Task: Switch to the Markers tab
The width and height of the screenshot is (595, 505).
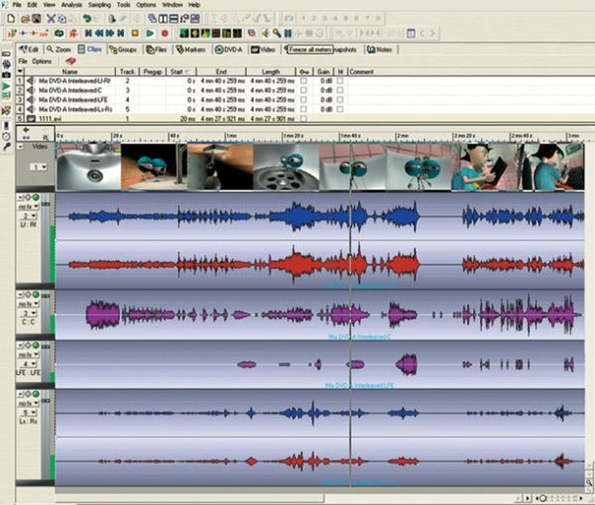Action: pyautogui.click(x=190, y=50)
